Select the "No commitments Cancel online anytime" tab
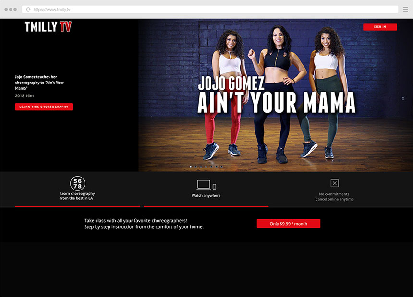The width and height of the screenshot is (413, 297). point(335,196)
